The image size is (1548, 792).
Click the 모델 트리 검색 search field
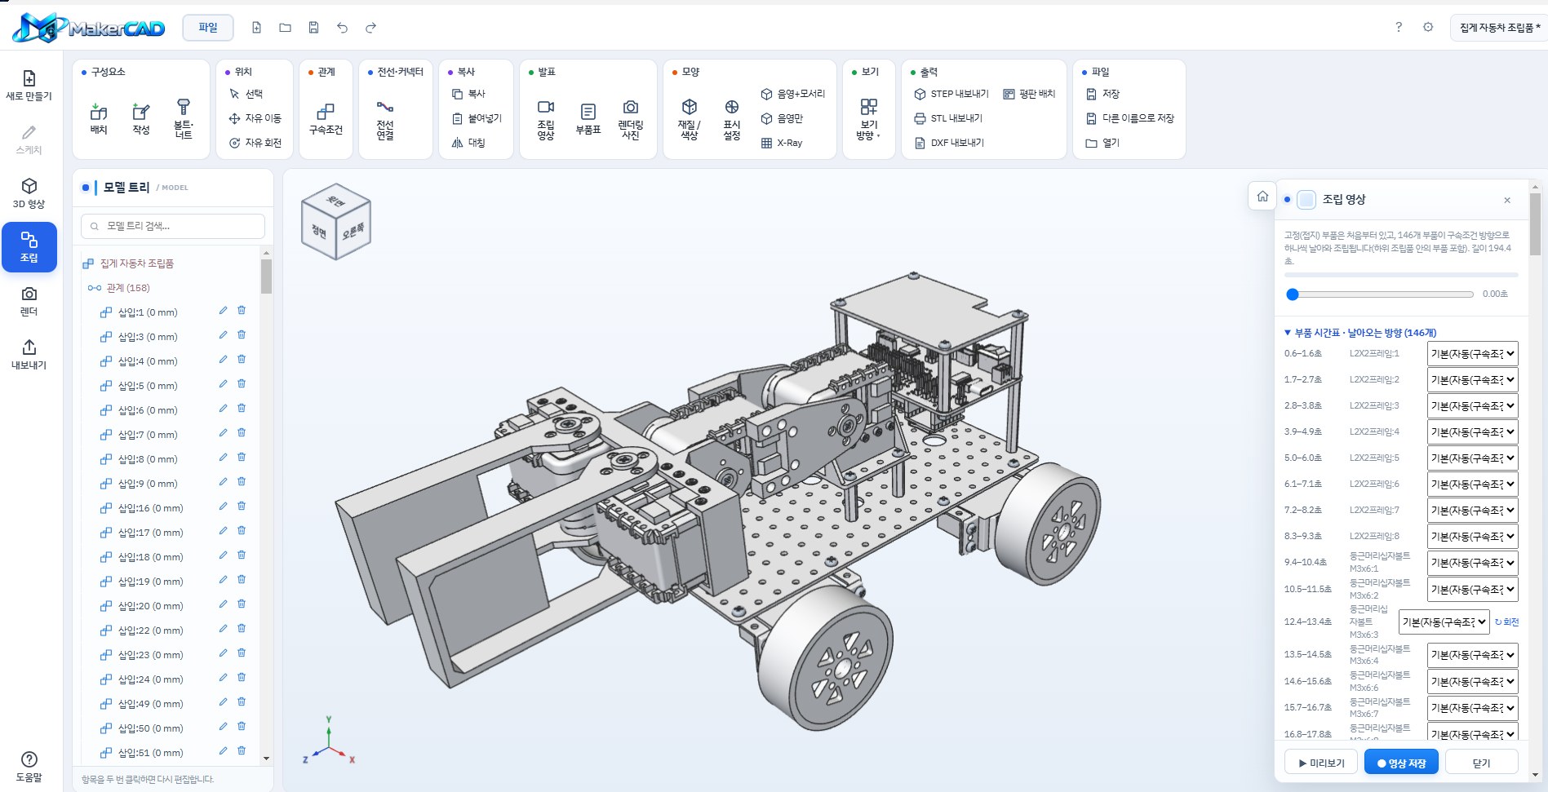click(x=173, y=226)
